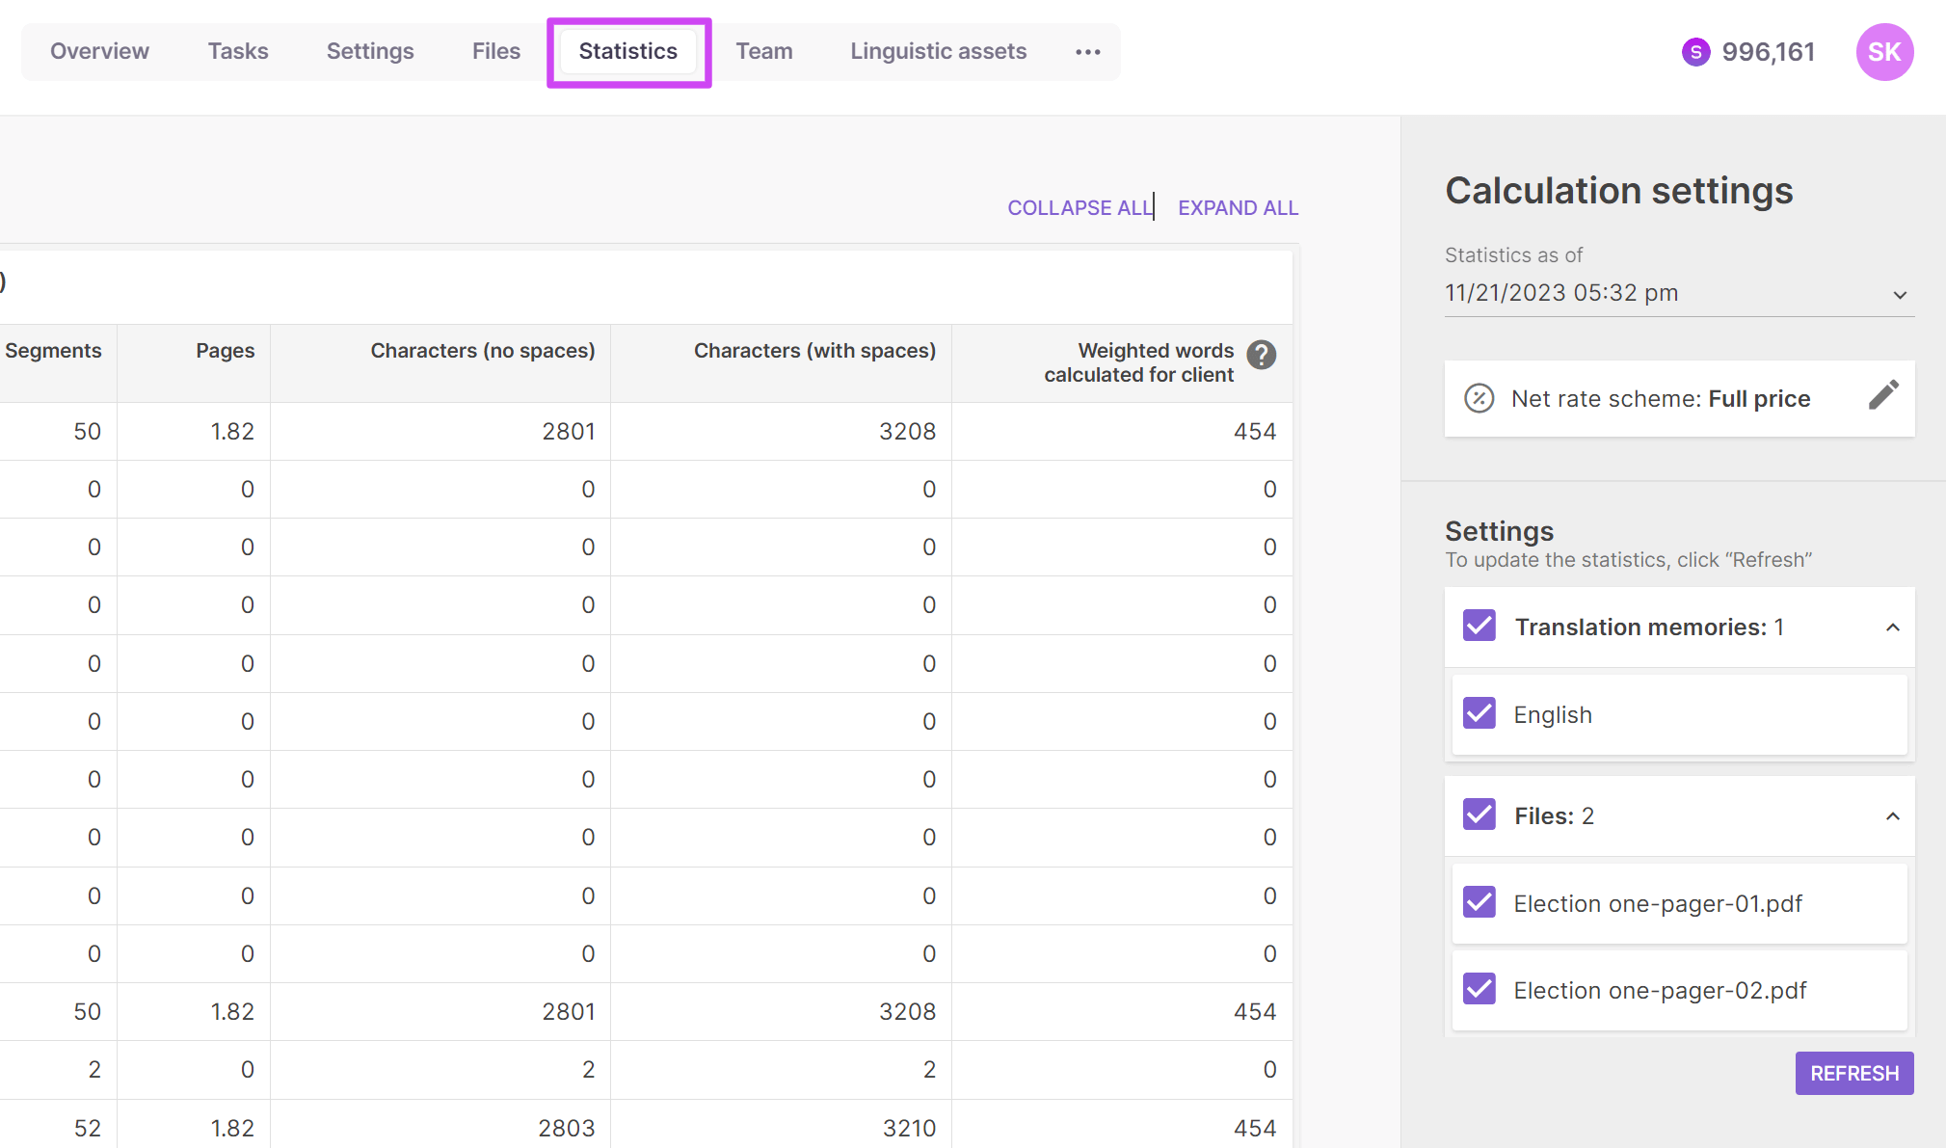Screen dimensions: 1946x1148
Task: Click the Characters (with spaces) column header
Action: click(x=814, y=351)
